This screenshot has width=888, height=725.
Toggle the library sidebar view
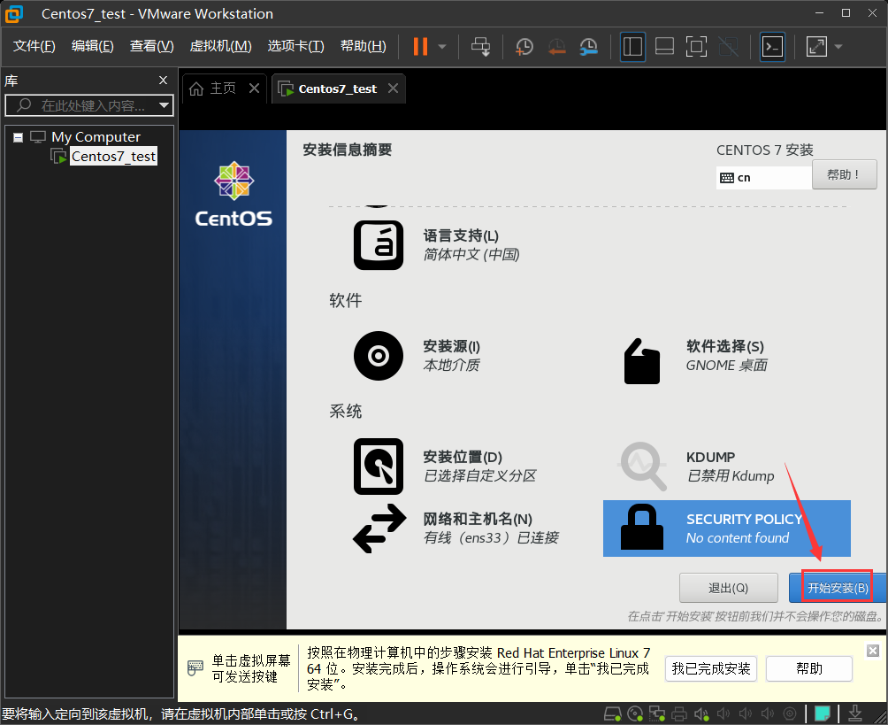[632, 47]
